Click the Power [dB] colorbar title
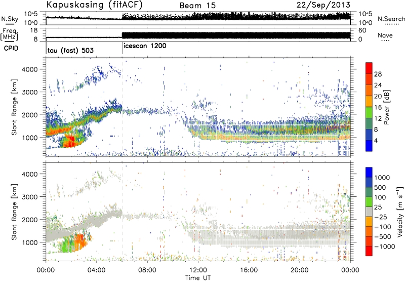The height and width of the screenshot is (281, 405). click(x=386, y=107)
